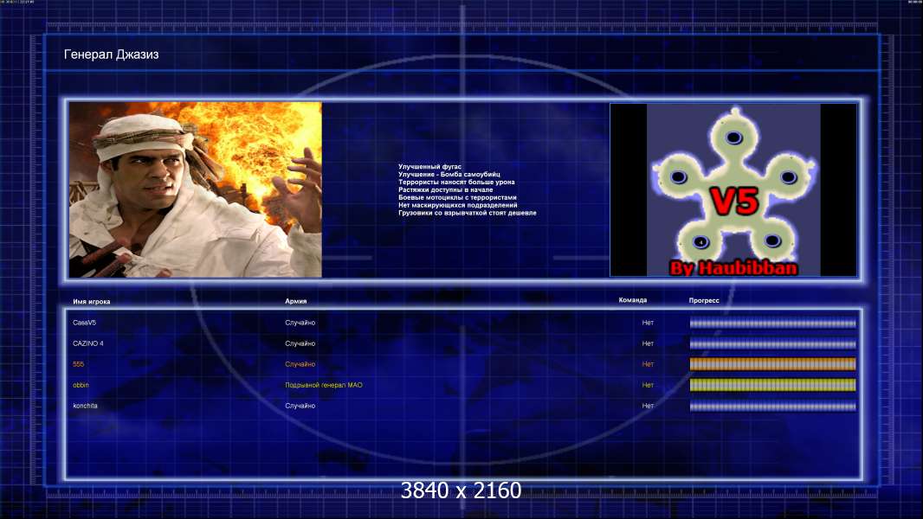This screenshot has height=519, width=923.
Task: Select player name CAZINO 4
Action: (x=88, y=343)
